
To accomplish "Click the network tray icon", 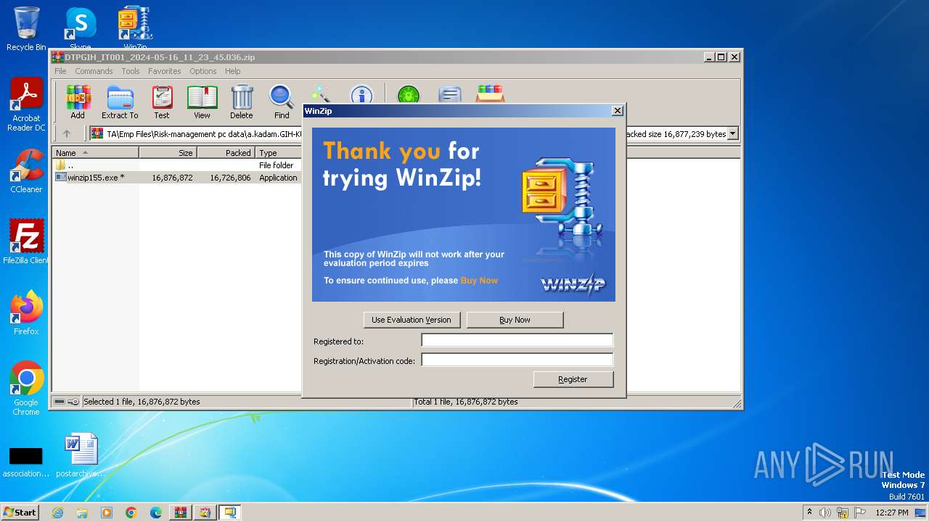I will 843,513.
